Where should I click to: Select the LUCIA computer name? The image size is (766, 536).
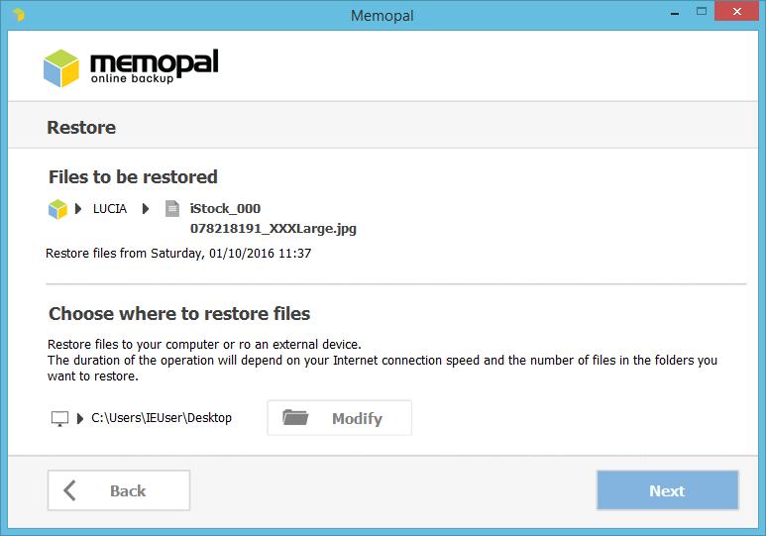coord(110,209)
